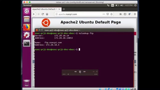Select the Terminal icon in the dock
Viewport: 160px width, 90px height.
[27, 43]
